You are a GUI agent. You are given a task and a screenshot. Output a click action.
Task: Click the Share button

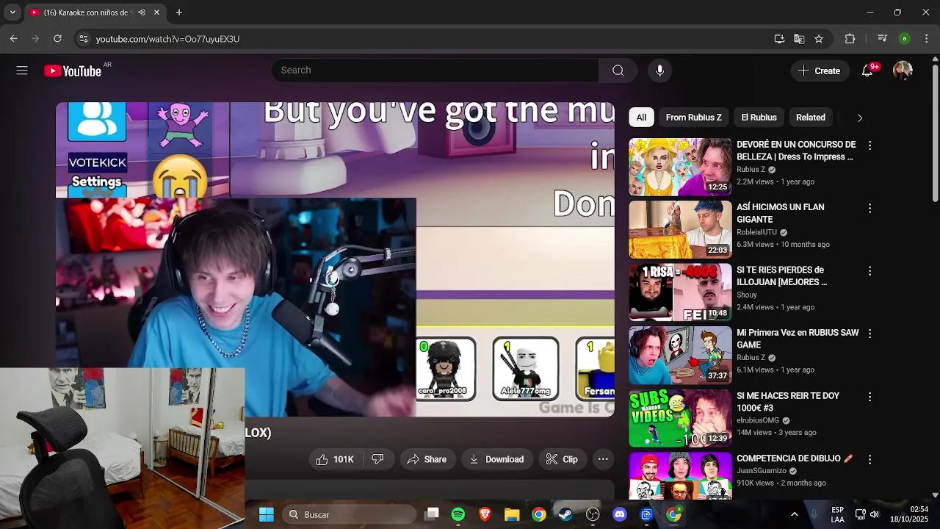point(427,459)
